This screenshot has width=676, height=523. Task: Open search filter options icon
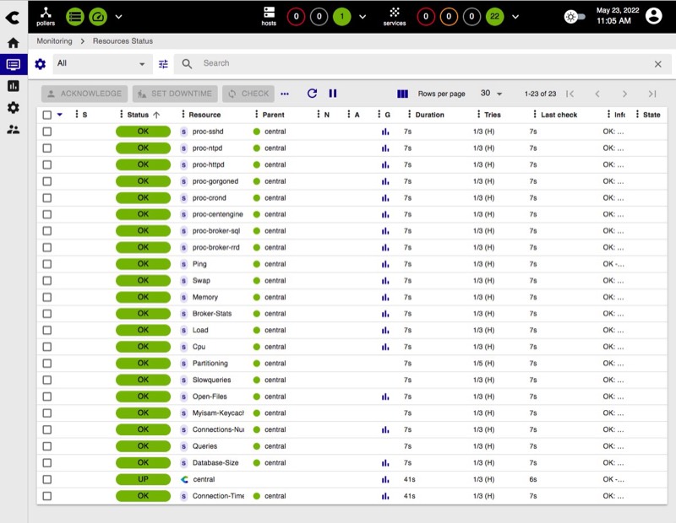[x=163, y=63]
